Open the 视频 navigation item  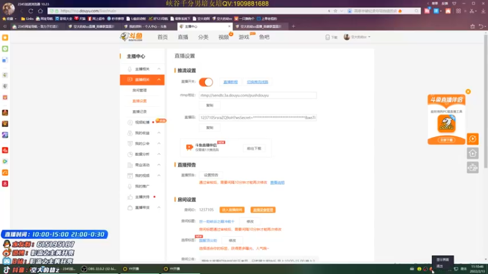click(223, 37)
